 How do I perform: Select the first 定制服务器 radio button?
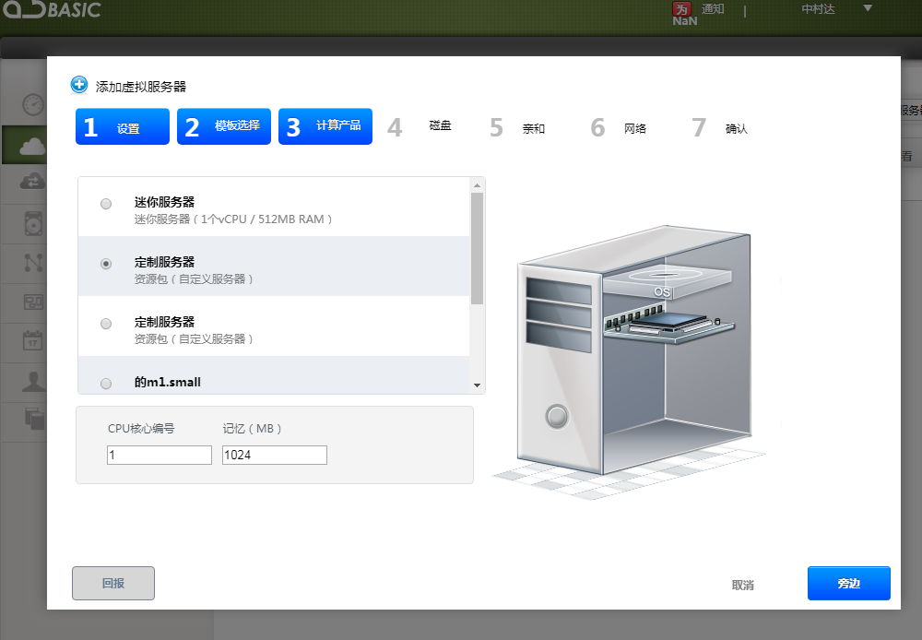[x=106, y=264]
